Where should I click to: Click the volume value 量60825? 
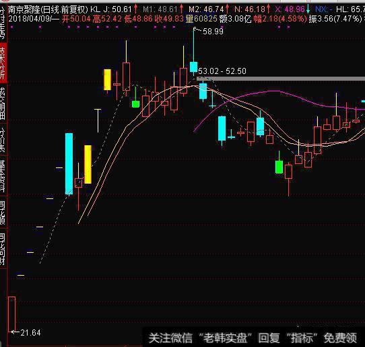[x=201, y=19]
